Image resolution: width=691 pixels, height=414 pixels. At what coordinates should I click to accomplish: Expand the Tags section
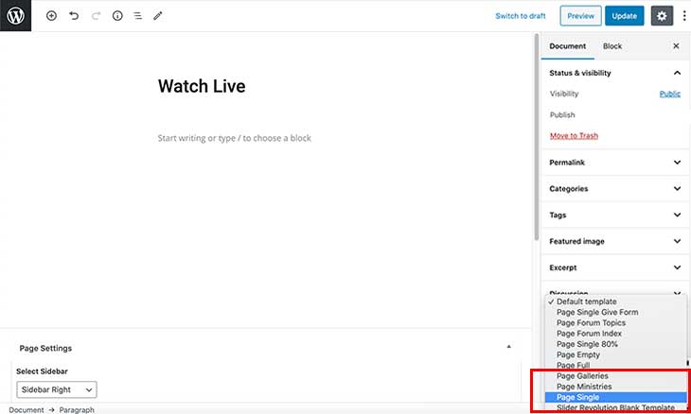click(x=615, y=216)
